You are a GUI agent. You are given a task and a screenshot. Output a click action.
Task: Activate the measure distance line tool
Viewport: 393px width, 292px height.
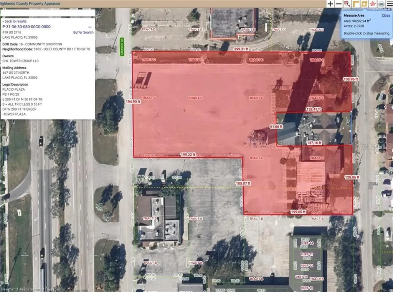click(356, 4)
